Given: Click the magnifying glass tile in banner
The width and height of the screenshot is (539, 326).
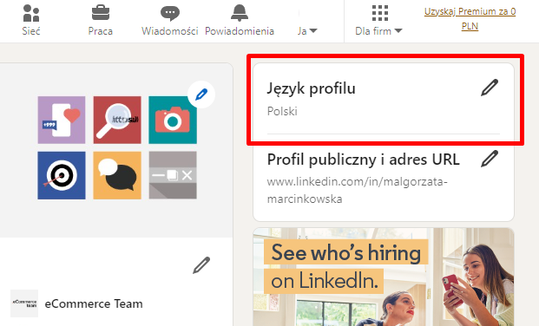Looking at the screenshot, I should 117,120.
